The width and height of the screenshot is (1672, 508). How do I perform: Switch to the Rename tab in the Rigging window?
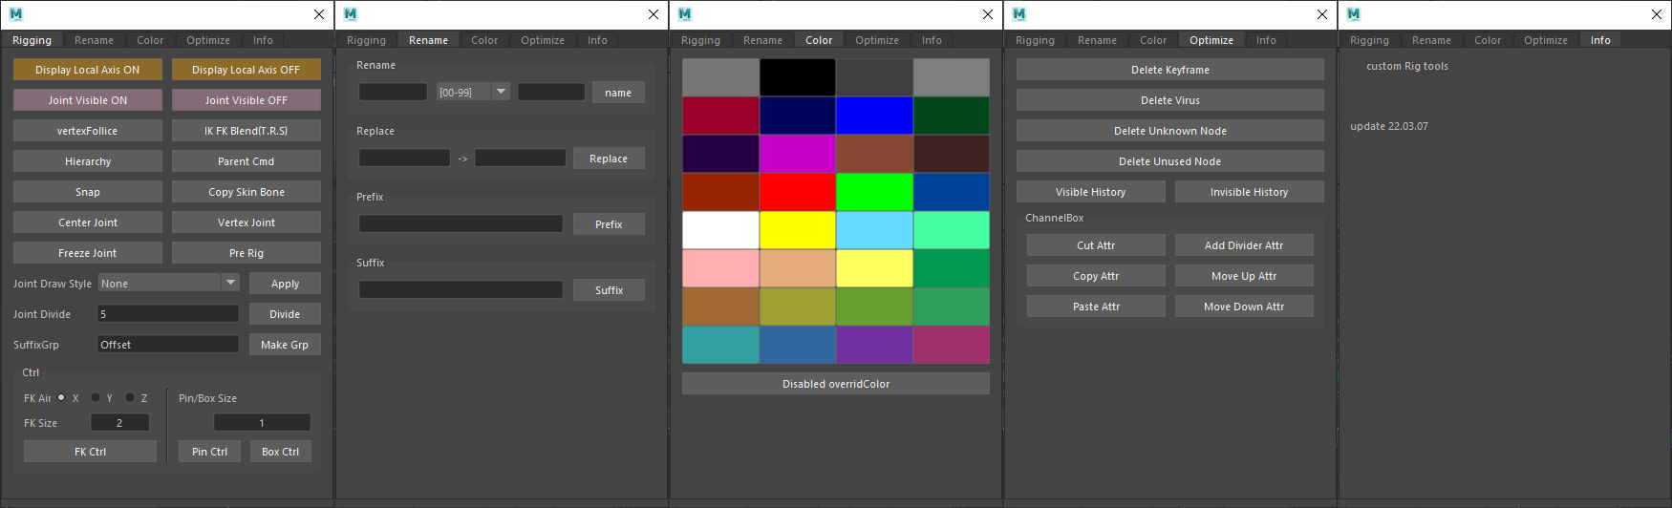[94, 40]
